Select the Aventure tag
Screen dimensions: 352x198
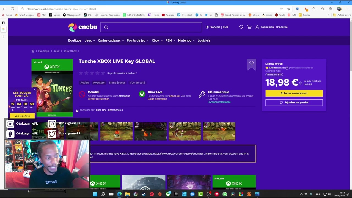click(x=99, y=82)
